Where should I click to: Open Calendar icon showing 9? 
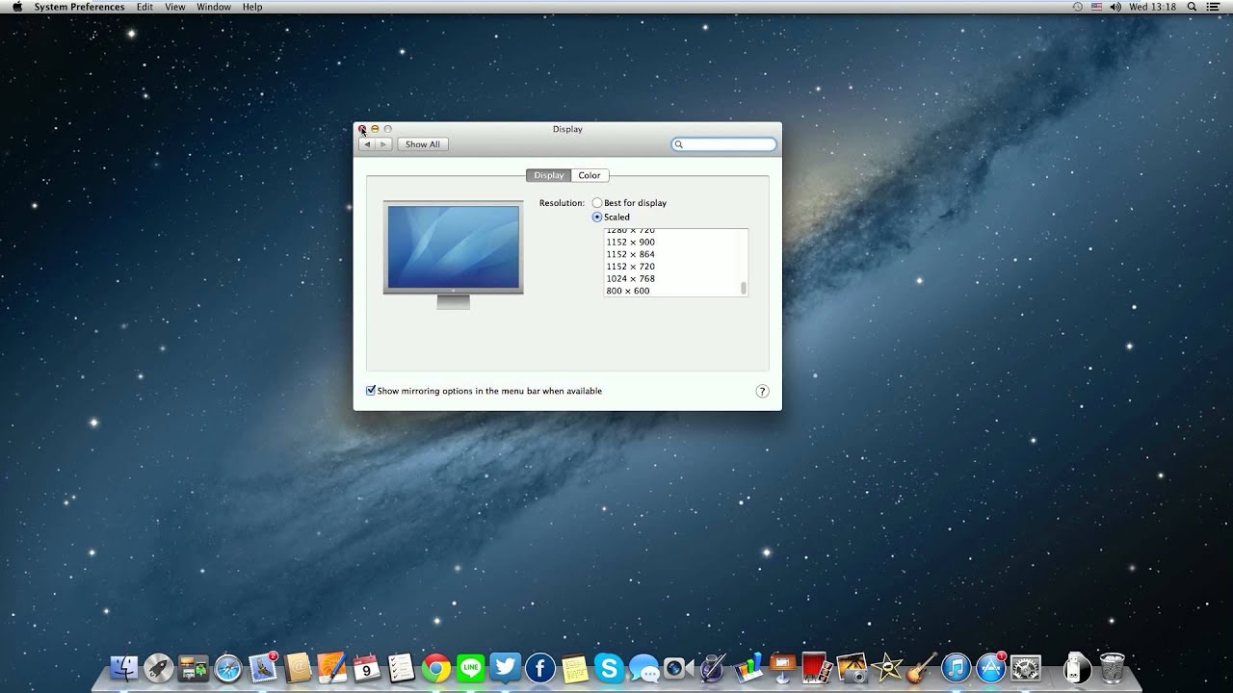pyautogui.click(x=367, y=667)
